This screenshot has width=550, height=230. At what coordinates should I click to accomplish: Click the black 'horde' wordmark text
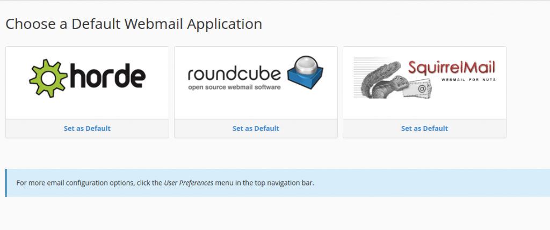(107, 78)
